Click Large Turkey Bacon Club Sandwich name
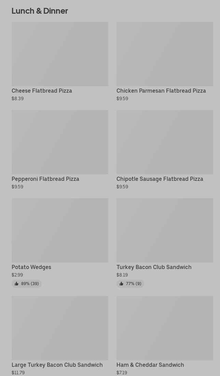Viewport: 220px width, 376px height. pos(57,365)
